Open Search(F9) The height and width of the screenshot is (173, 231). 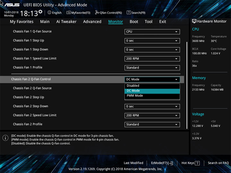point(136,12)
